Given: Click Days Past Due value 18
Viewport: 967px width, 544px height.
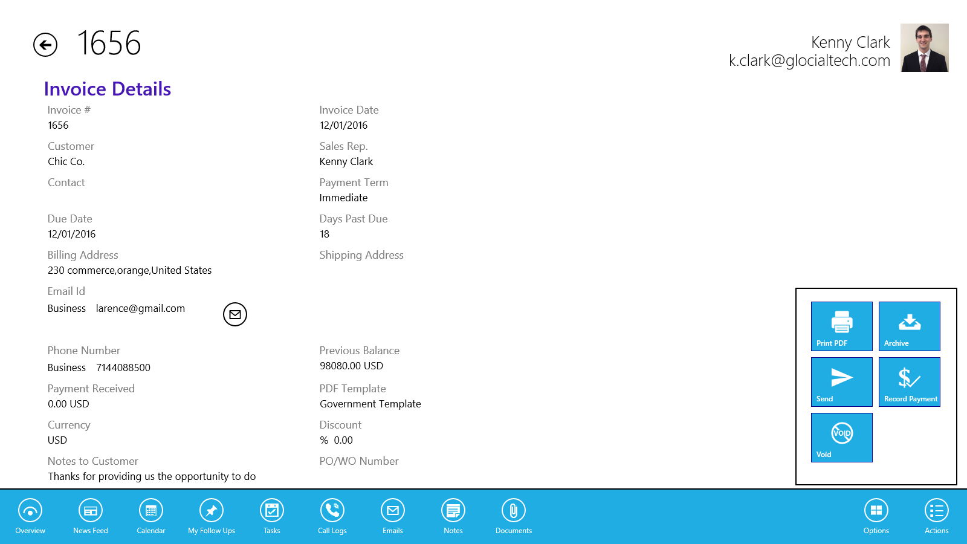Looking at the screenshot, I should 325,234.
